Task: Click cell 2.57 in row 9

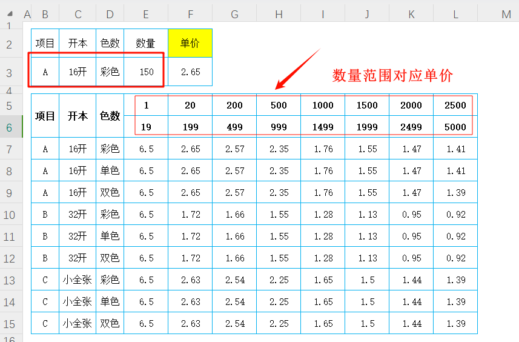Action: 235,193
